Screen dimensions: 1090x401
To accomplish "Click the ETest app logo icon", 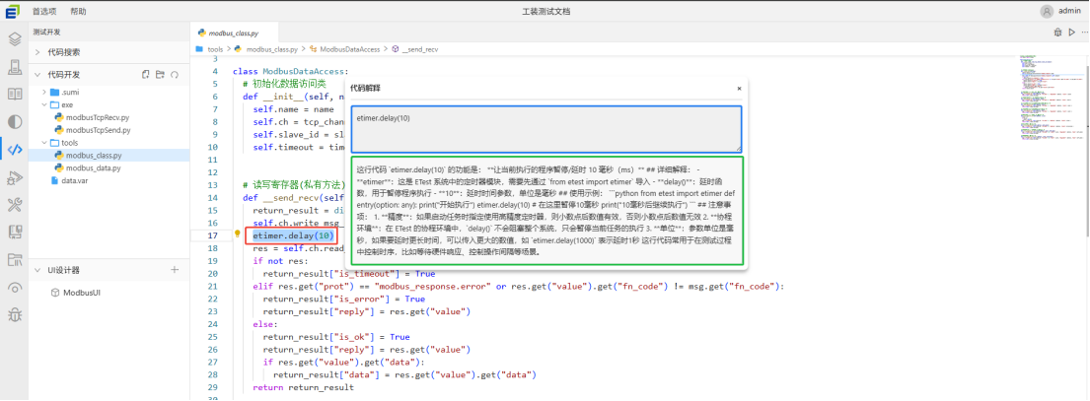I will pyautogui.click(x=13, y=11).
